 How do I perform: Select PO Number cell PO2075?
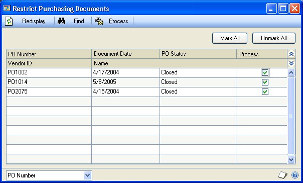[49, 91]
